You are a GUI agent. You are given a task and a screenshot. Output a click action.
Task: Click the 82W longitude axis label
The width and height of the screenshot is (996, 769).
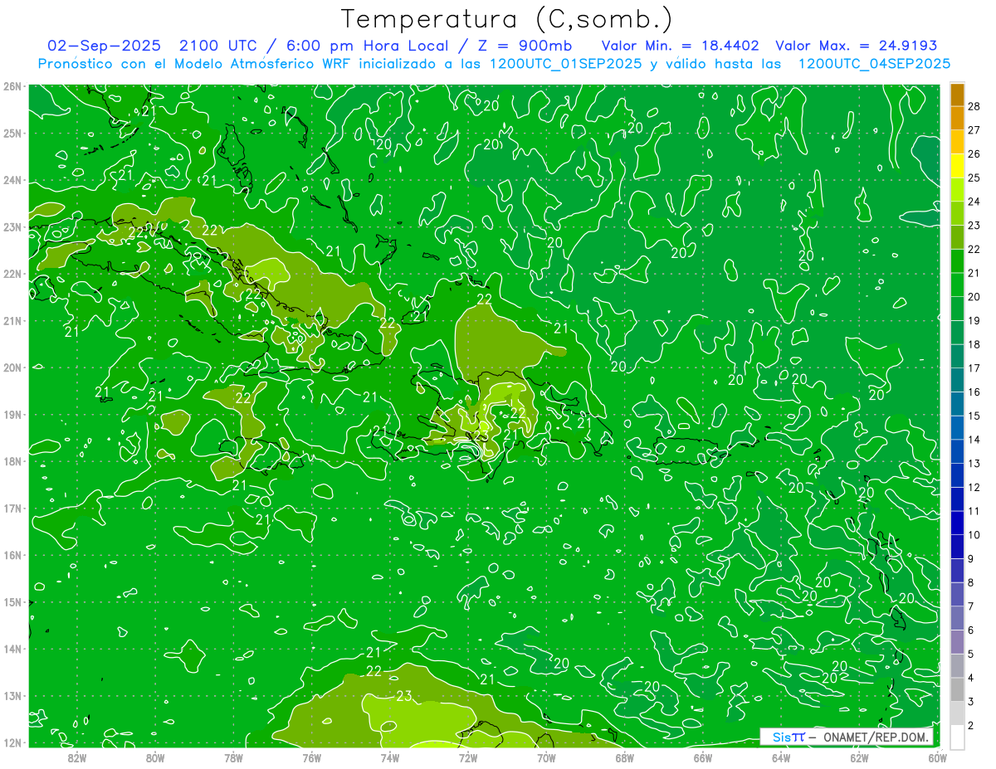point(77,757)
